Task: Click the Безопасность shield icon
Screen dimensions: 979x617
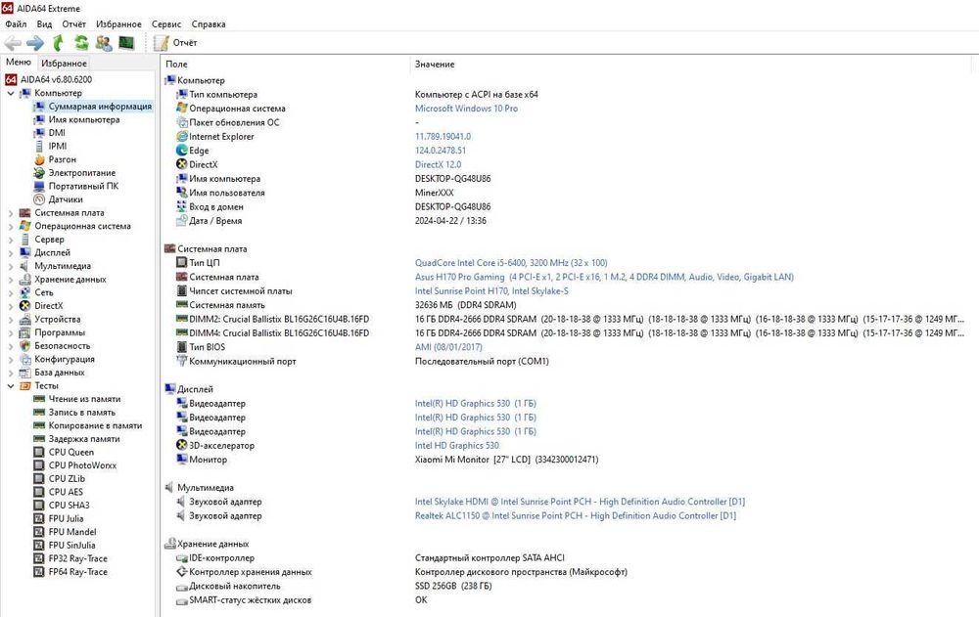Action: click(25, 345)
